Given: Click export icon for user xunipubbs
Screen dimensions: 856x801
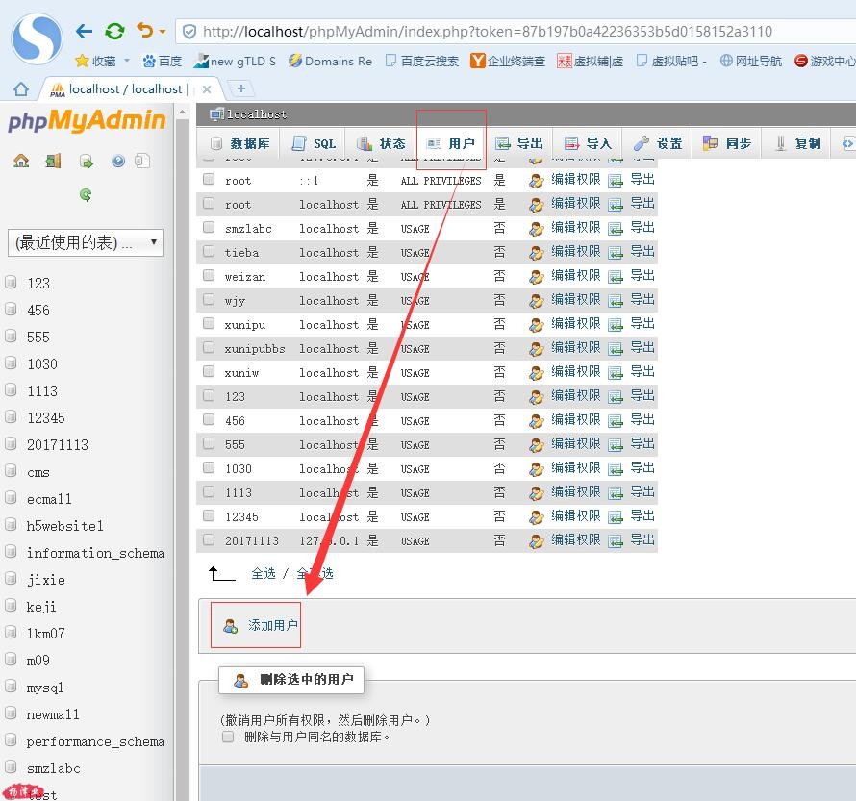Looking at the screenshot, I should (x=616, y=349).
